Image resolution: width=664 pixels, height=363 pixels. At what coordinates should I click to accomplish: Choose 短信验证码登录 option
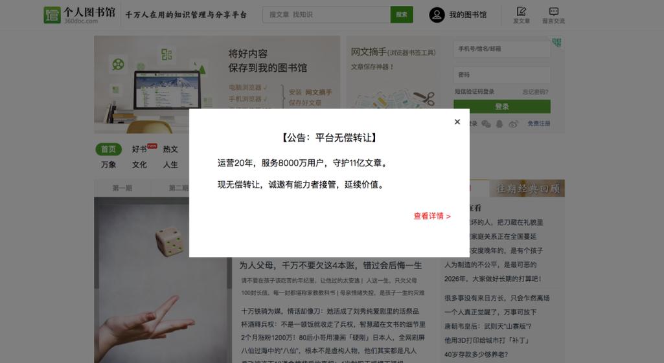(x=474, y=92)
